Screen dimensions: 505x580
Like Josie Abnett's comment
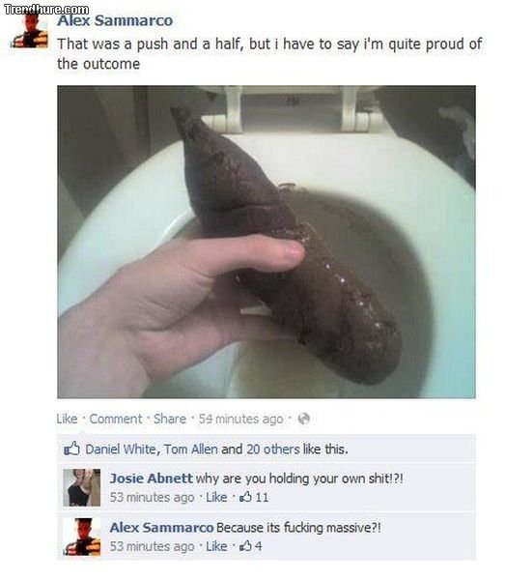point(216,497)
